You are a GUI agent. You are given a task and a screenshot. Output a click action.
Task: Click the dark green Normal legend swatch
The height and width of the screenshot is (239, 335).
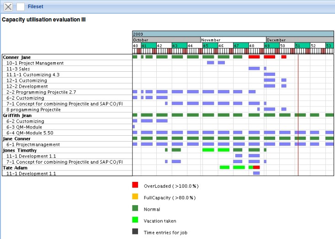coord(135,209)
